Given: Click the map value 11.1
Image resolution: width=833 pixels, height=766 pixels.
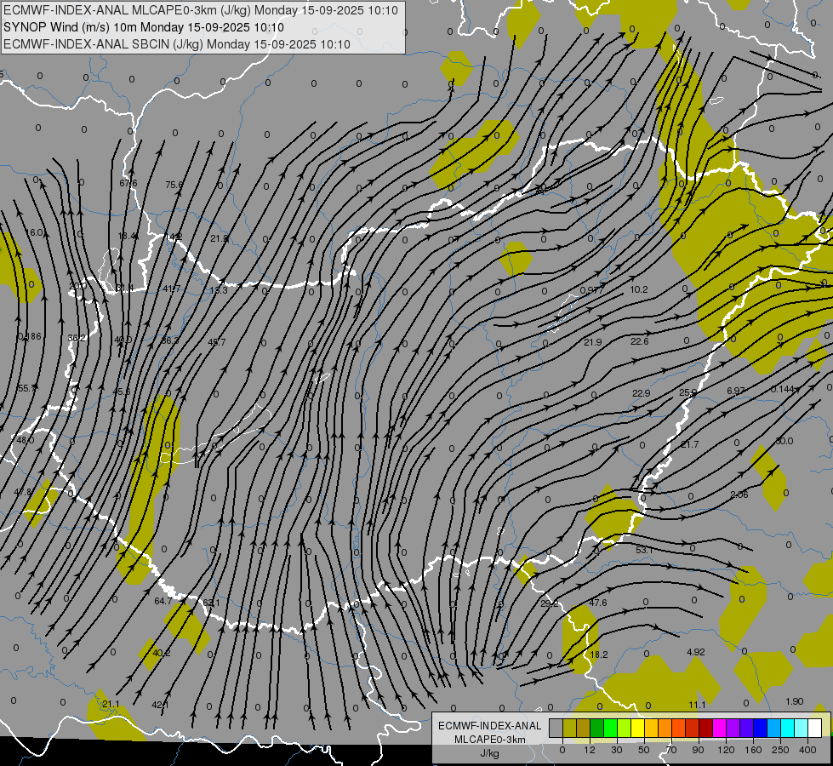Looking at the screenshot, I should point(697,705).
